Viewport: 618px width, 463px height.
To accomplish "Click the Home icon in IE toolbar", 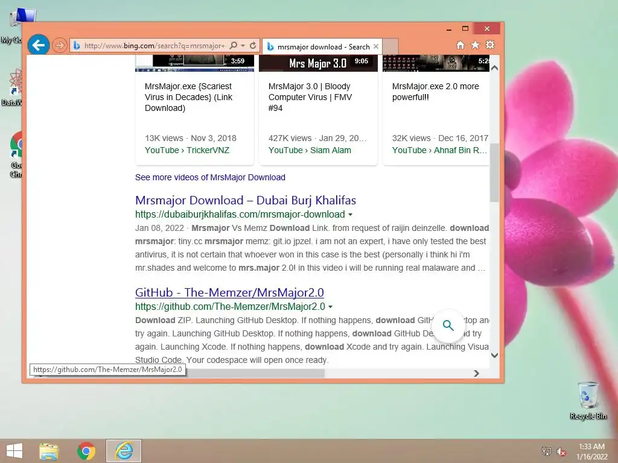I will click(x=460, y=45).
